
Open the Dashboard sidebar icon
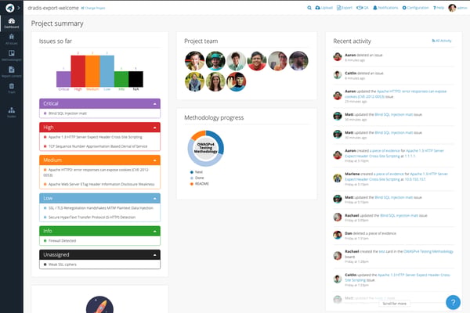coord(12,23)
